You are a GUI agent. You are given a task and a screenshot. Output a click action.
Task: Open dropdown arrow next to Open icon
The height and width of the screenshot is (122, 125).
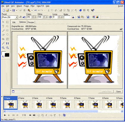coord(10,10)
